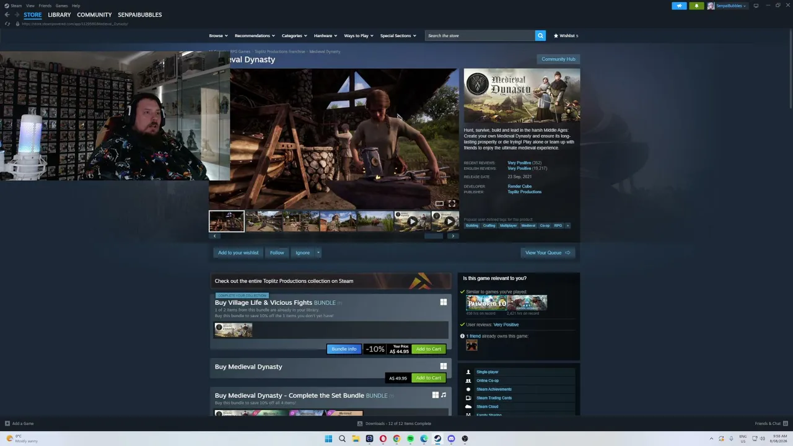The height and width of the screenshot is (446, 793).
Task: Open the Games menu
Action: pos(61,6)
